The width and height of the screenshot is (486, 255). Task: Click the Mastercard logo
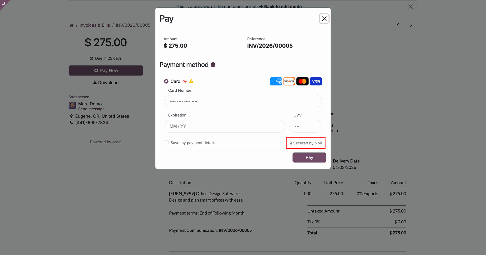pyautogui.click(x=302, y=81)
